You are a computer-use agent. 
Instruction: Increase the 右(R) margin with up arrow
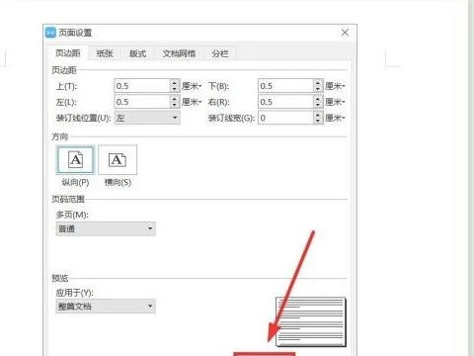[x=318, y=99]
